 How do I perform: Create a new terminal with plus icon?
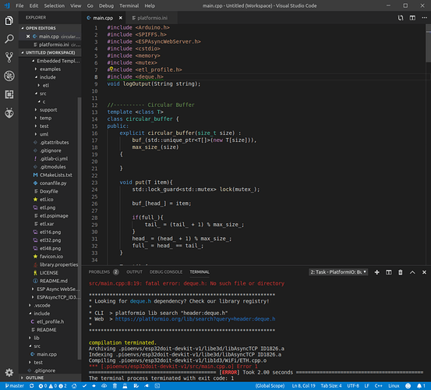point(377,272)
